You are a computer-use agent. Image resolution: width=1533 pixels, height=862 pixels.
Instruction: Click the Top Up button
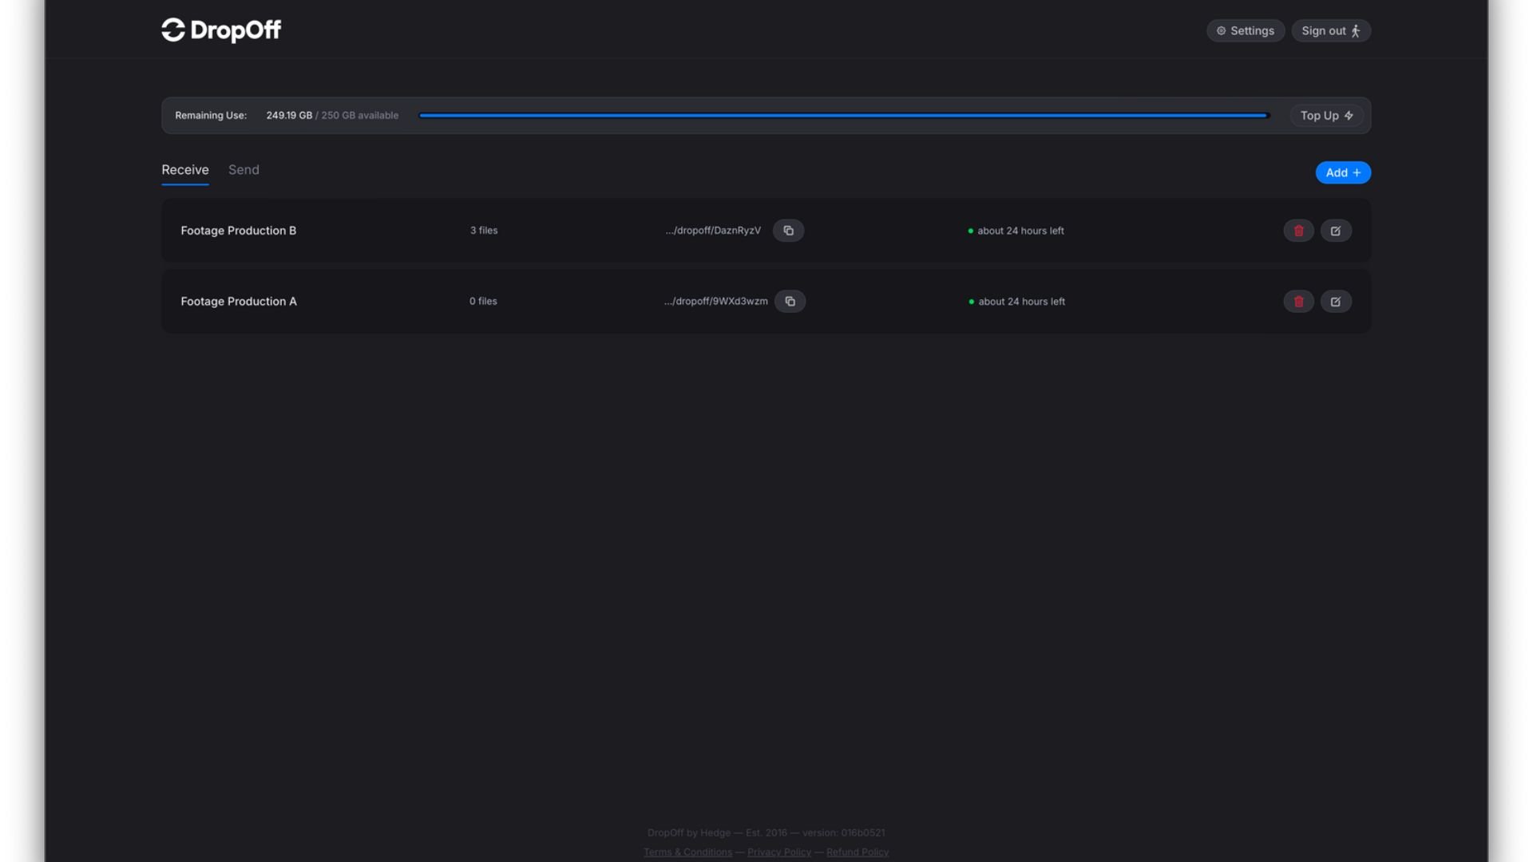[1325, 115]
